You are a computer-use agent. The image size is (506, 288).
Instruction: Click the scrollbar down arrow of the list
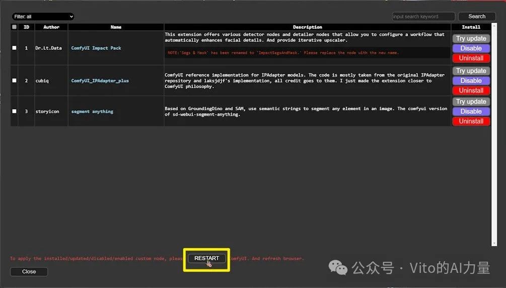click(494, 244)
